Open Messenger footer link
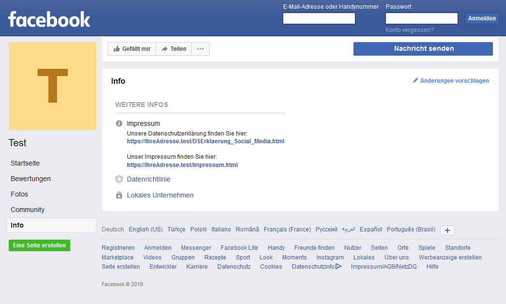This screenshot has width=506, height=304. [196, 248]
